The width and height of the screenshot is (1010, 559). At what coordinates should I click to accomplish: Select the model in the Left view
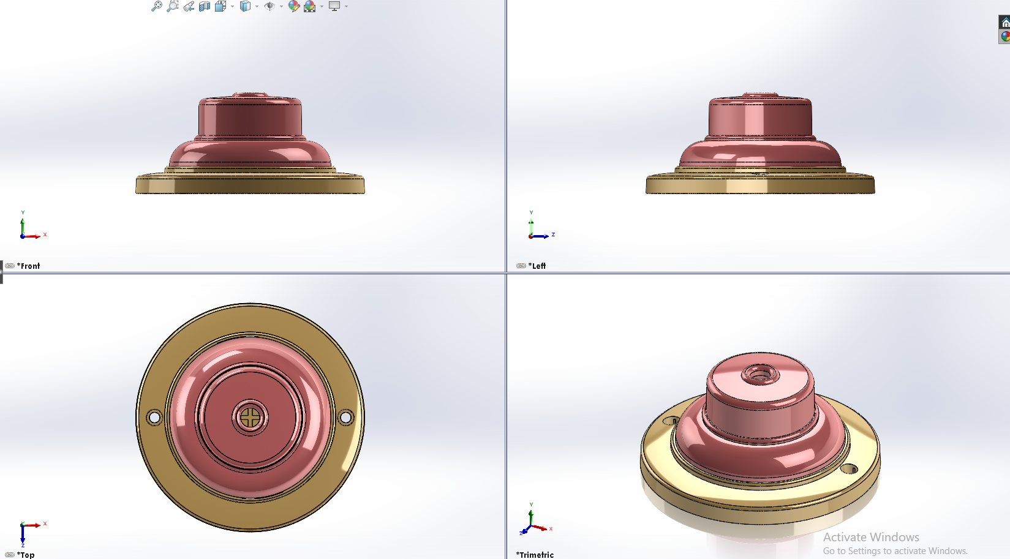coord(760,143)
